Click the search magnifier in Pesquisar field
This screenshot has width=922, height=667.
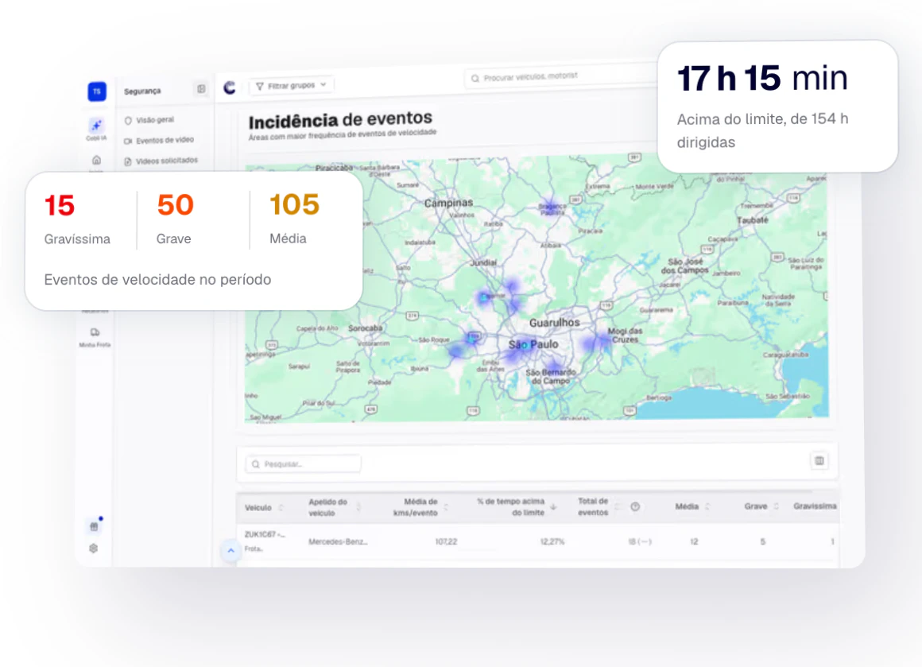pos(255,464)
